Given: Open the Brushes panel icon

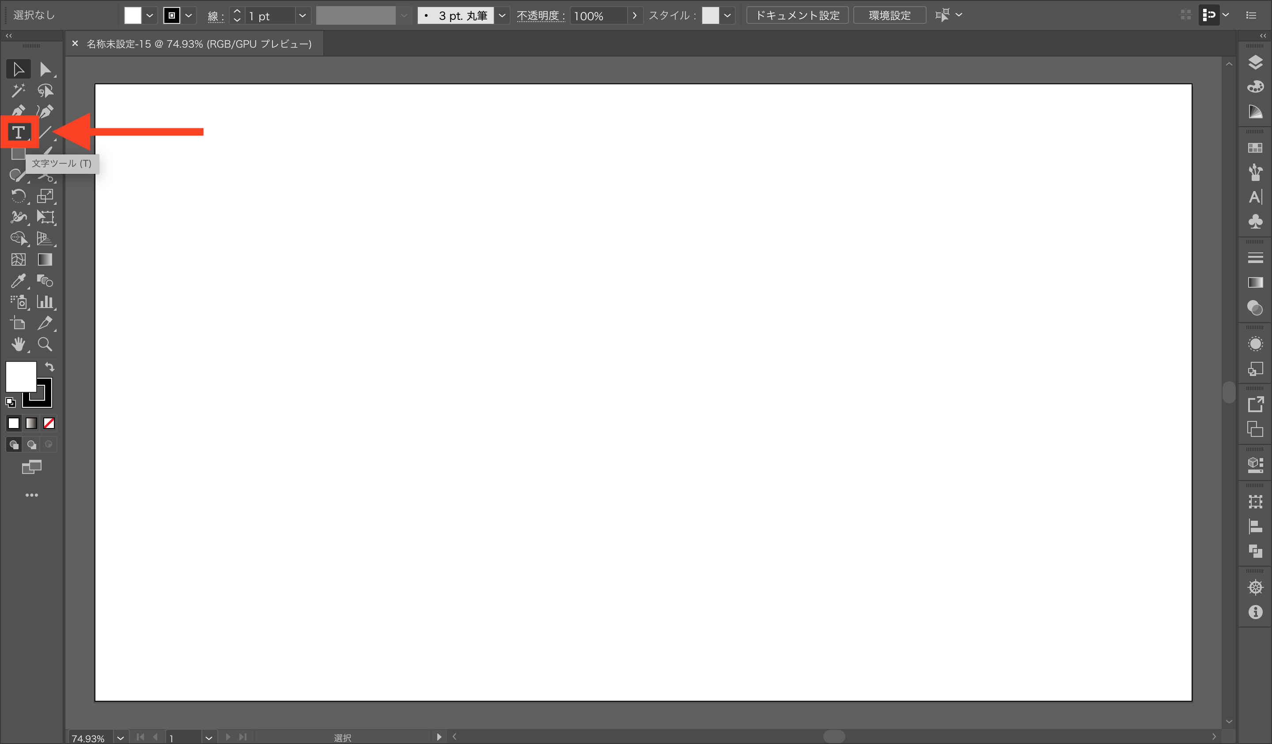Looking at the screenshot, I should click(1255, 172).
